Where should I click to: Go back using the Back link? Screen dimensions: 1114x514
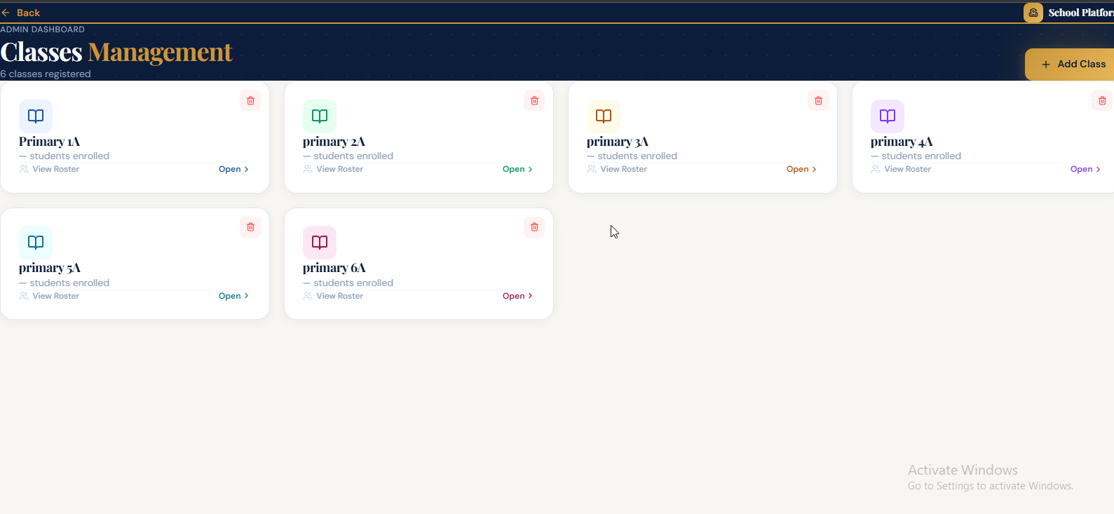pos(21,13)
